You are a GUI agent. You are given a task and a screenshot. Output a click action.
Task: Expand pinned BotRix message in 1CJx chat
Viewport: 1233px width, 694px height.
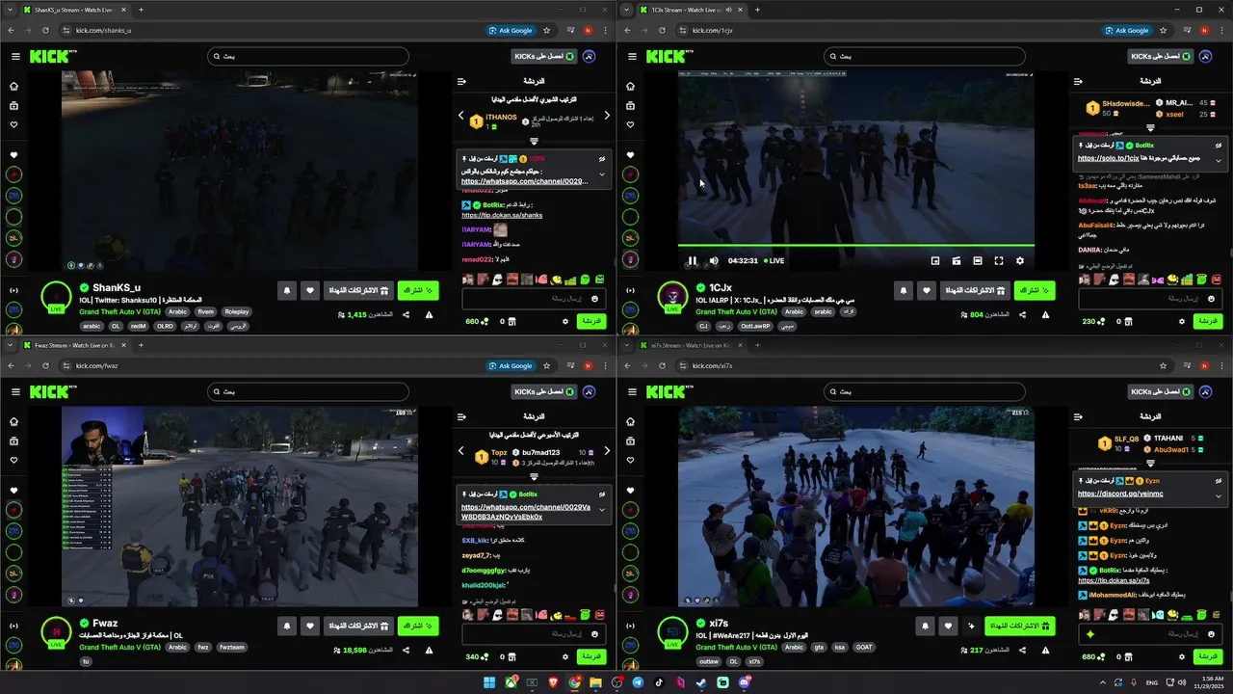1219,160
